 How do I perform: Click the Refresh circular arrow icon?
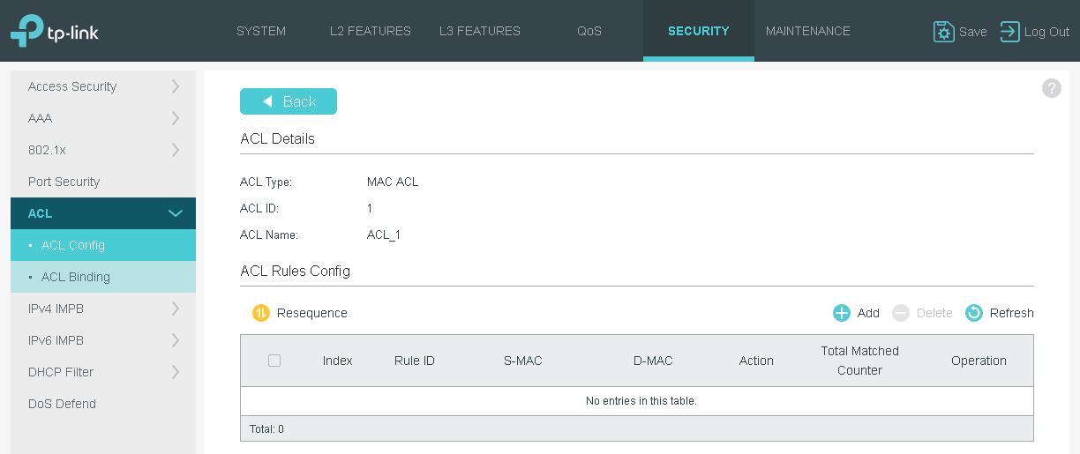click(x=974, y=313)
